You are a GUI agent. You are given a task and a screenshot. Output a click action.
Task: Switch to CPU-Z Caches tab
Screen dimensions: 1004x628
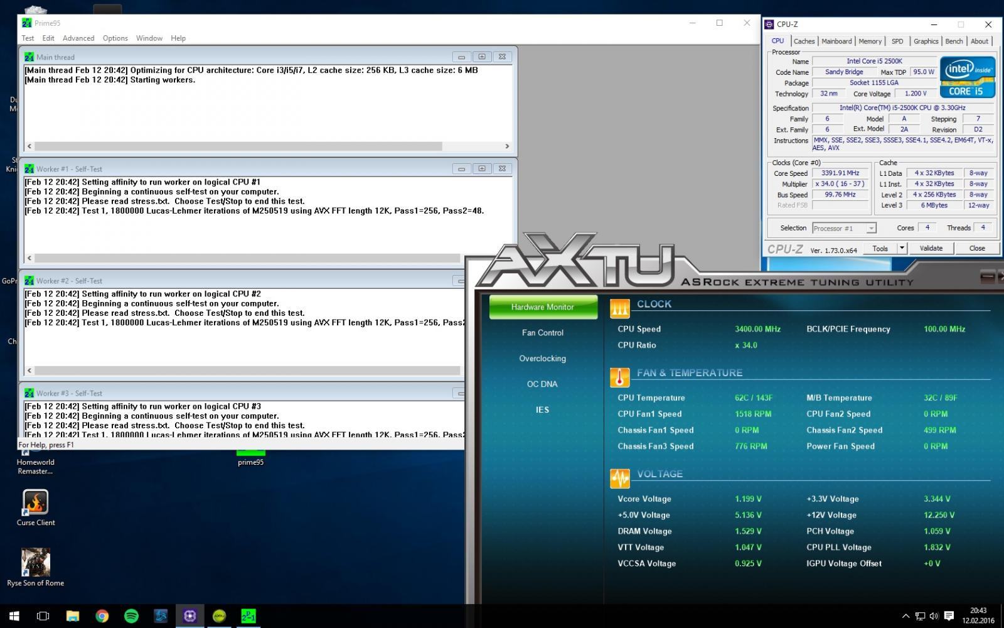[804, 41]
